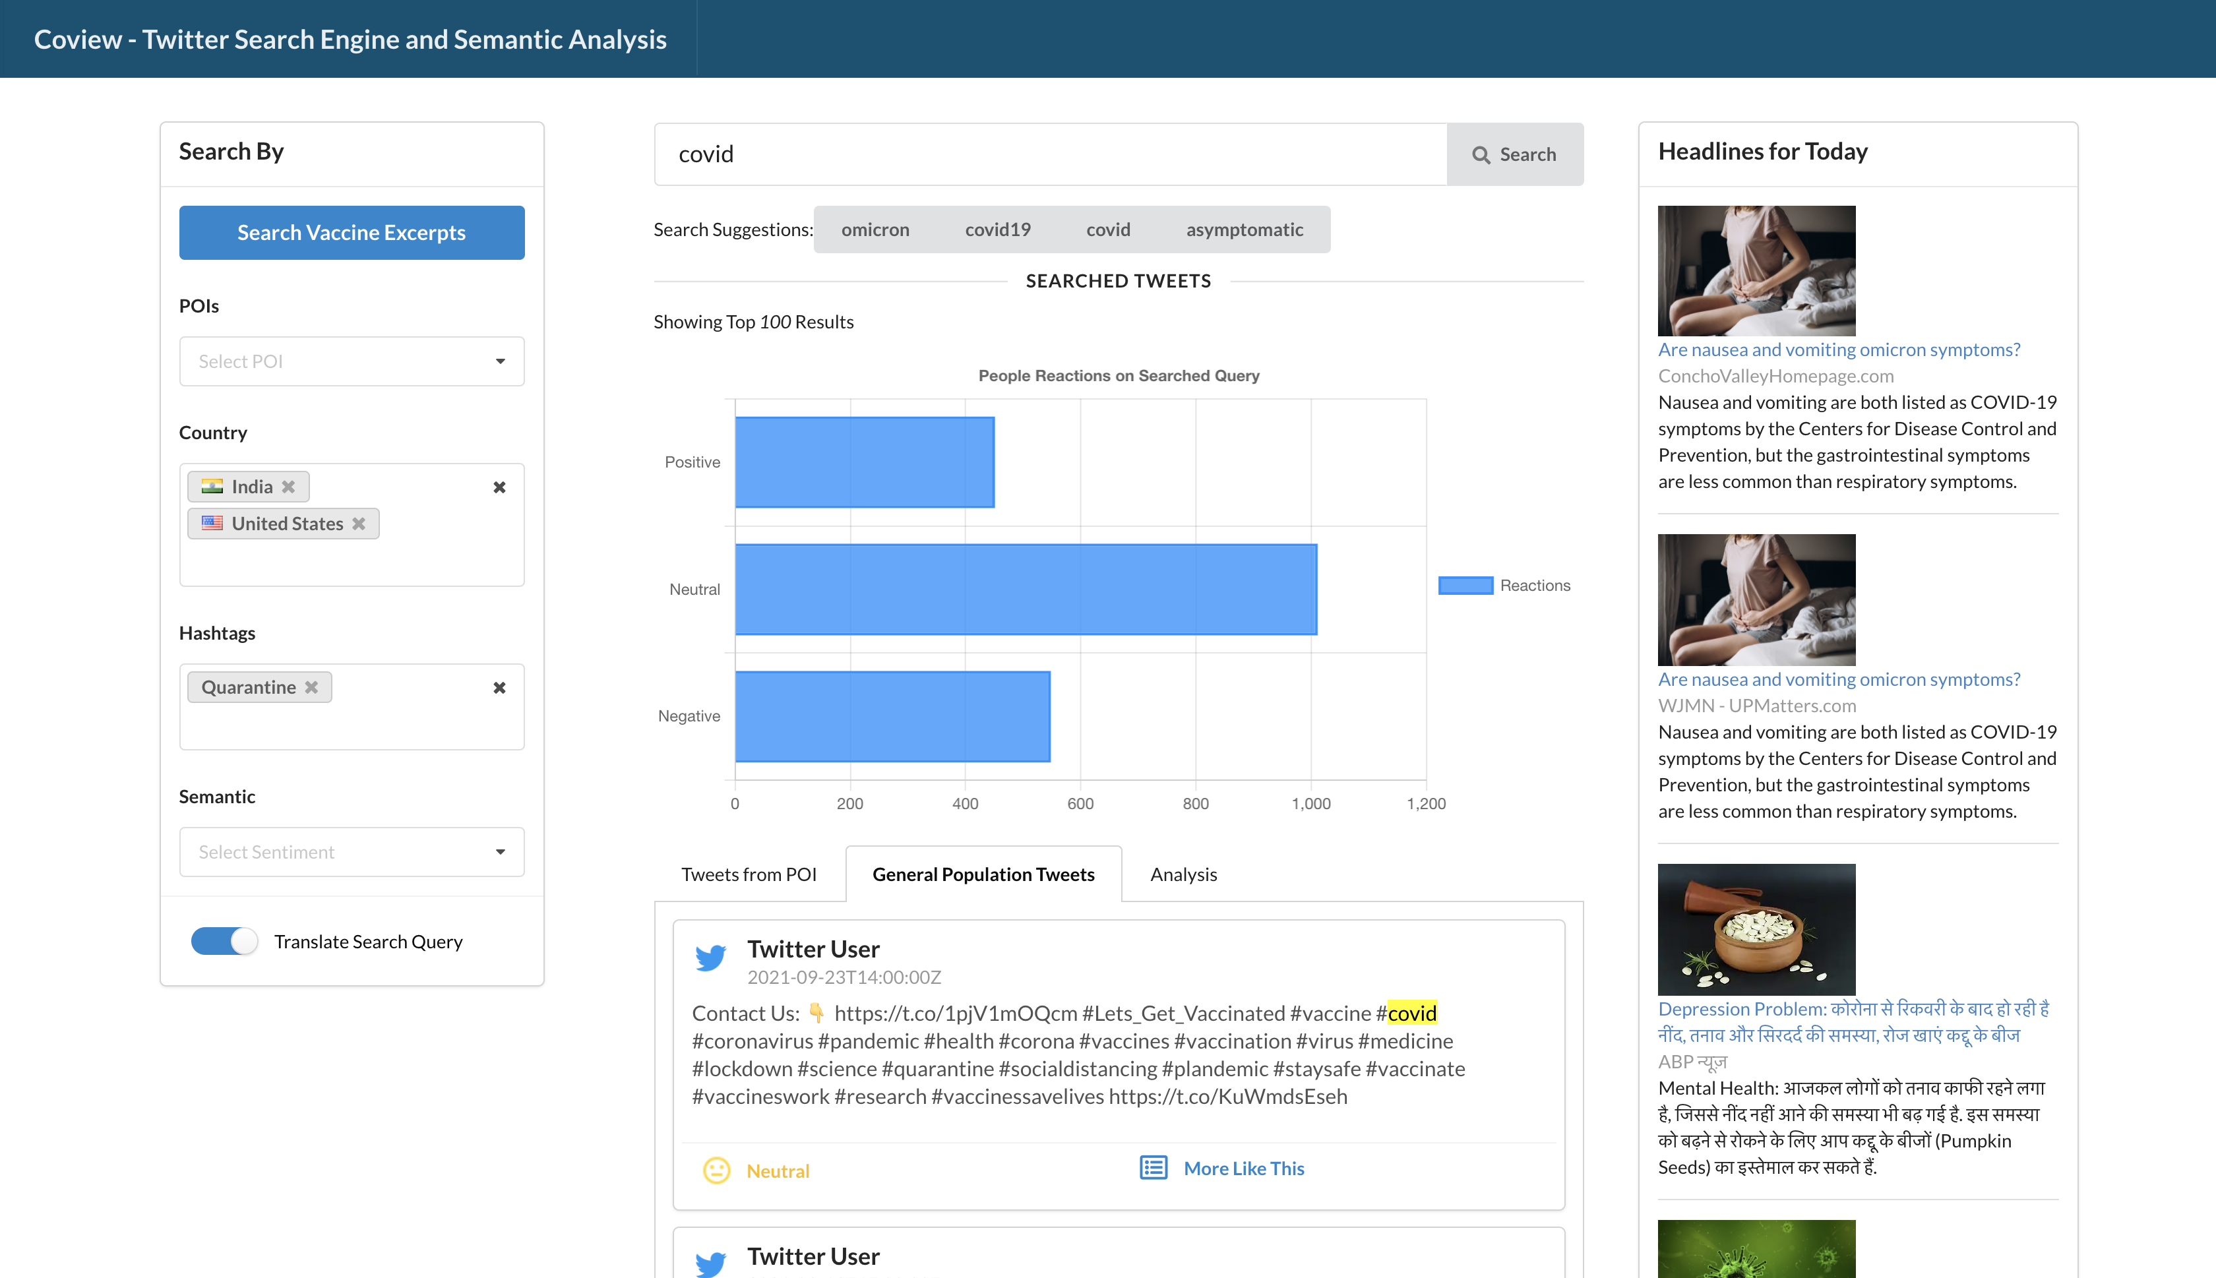2216x1278 pixels.
Task: Click the More Like This list icon
Action: pyautogui.click(x=1154, y=1167)
